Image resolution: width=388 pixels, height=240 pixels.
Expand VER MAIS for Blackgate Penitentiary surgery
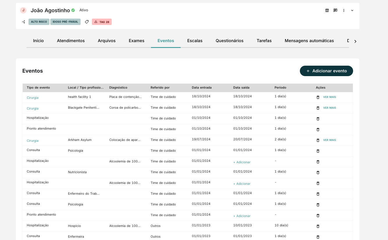(x=330, y=108)
